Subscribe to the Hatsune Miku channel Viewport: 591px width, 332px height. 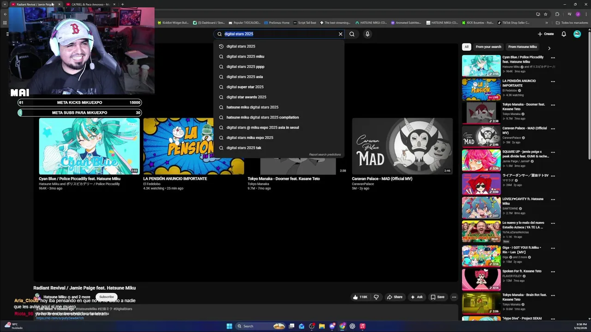click(106, 297)
